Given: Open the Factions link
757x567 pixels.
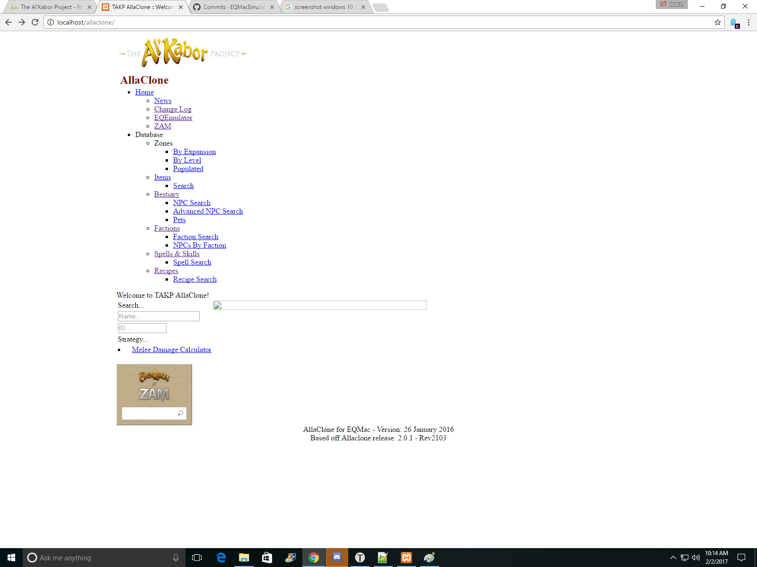Looking at the screenshot, I should (x=167, y=228).
